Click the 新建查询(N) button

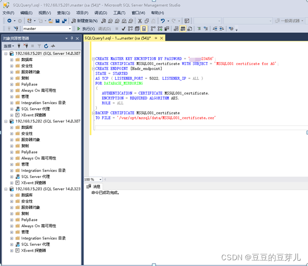(84, 21)
